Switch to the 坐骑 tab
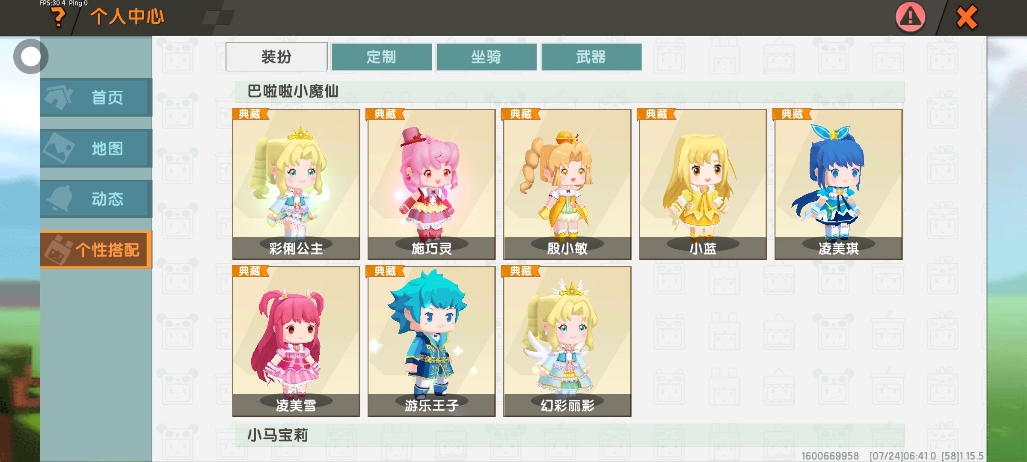 pyautogui.click(x=487, y=57)
